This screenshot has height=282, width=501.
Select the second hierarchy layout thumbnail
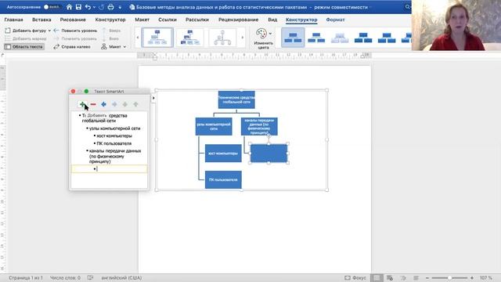point(189,38)
